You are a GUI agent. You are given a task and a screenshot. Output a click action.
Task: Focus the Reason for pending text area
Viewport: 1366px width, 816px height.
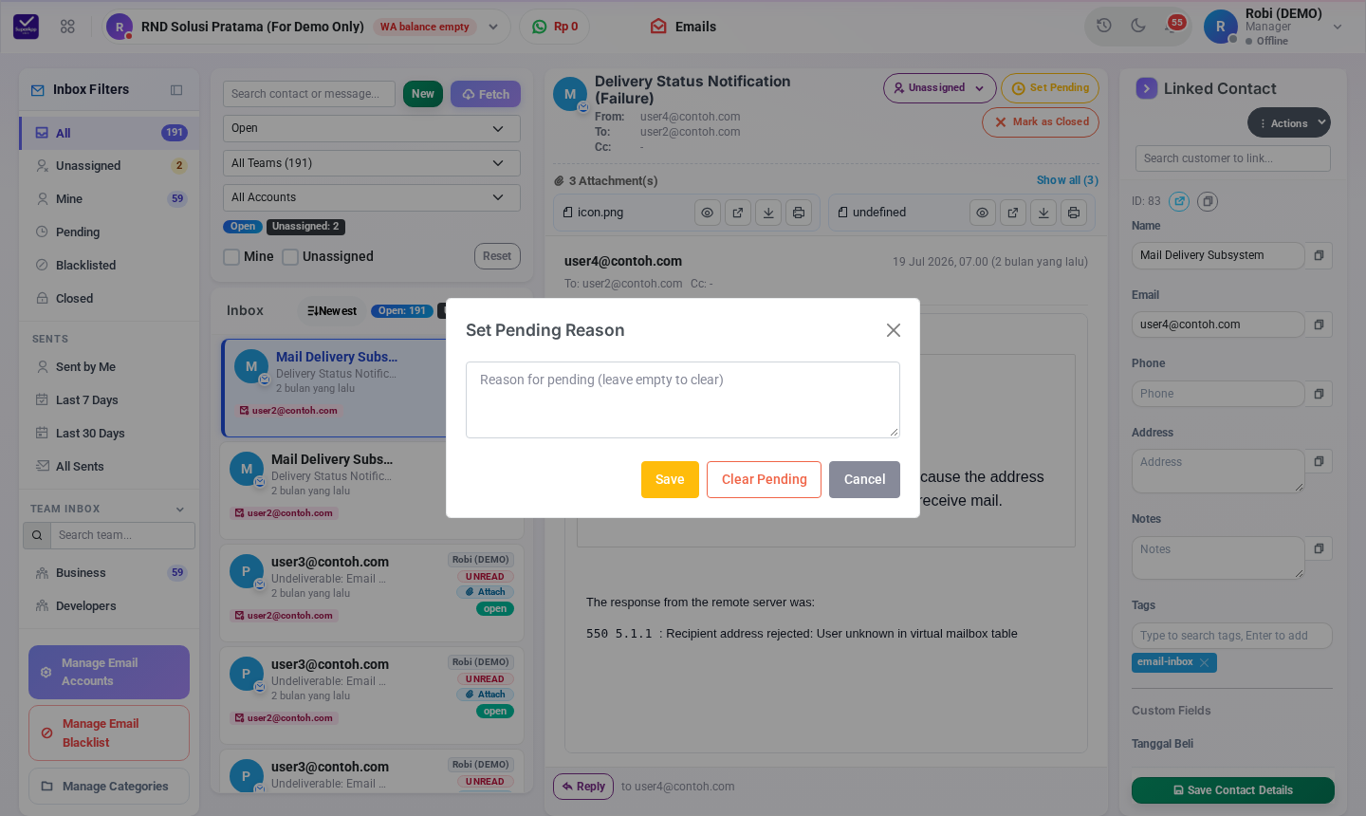(683, 399)
